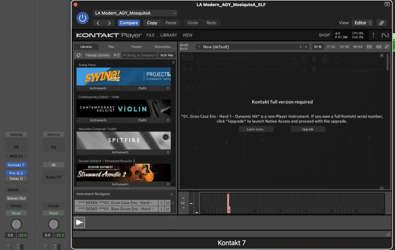This screenshot has height=250, width=395.
Task: Open Setting menu on first channel strip
Action: 16,134
